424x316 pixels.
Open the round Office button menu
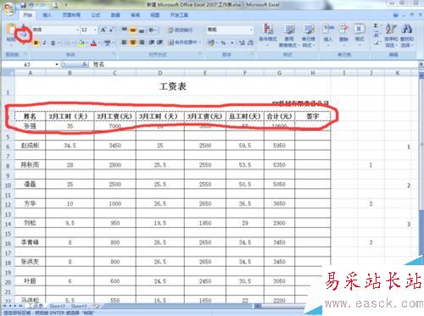click(8, 8)
